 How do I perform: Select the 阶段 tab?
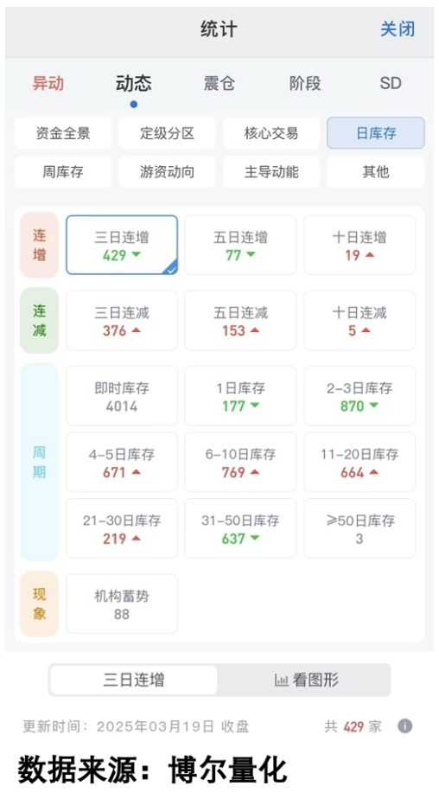point(305,83)
